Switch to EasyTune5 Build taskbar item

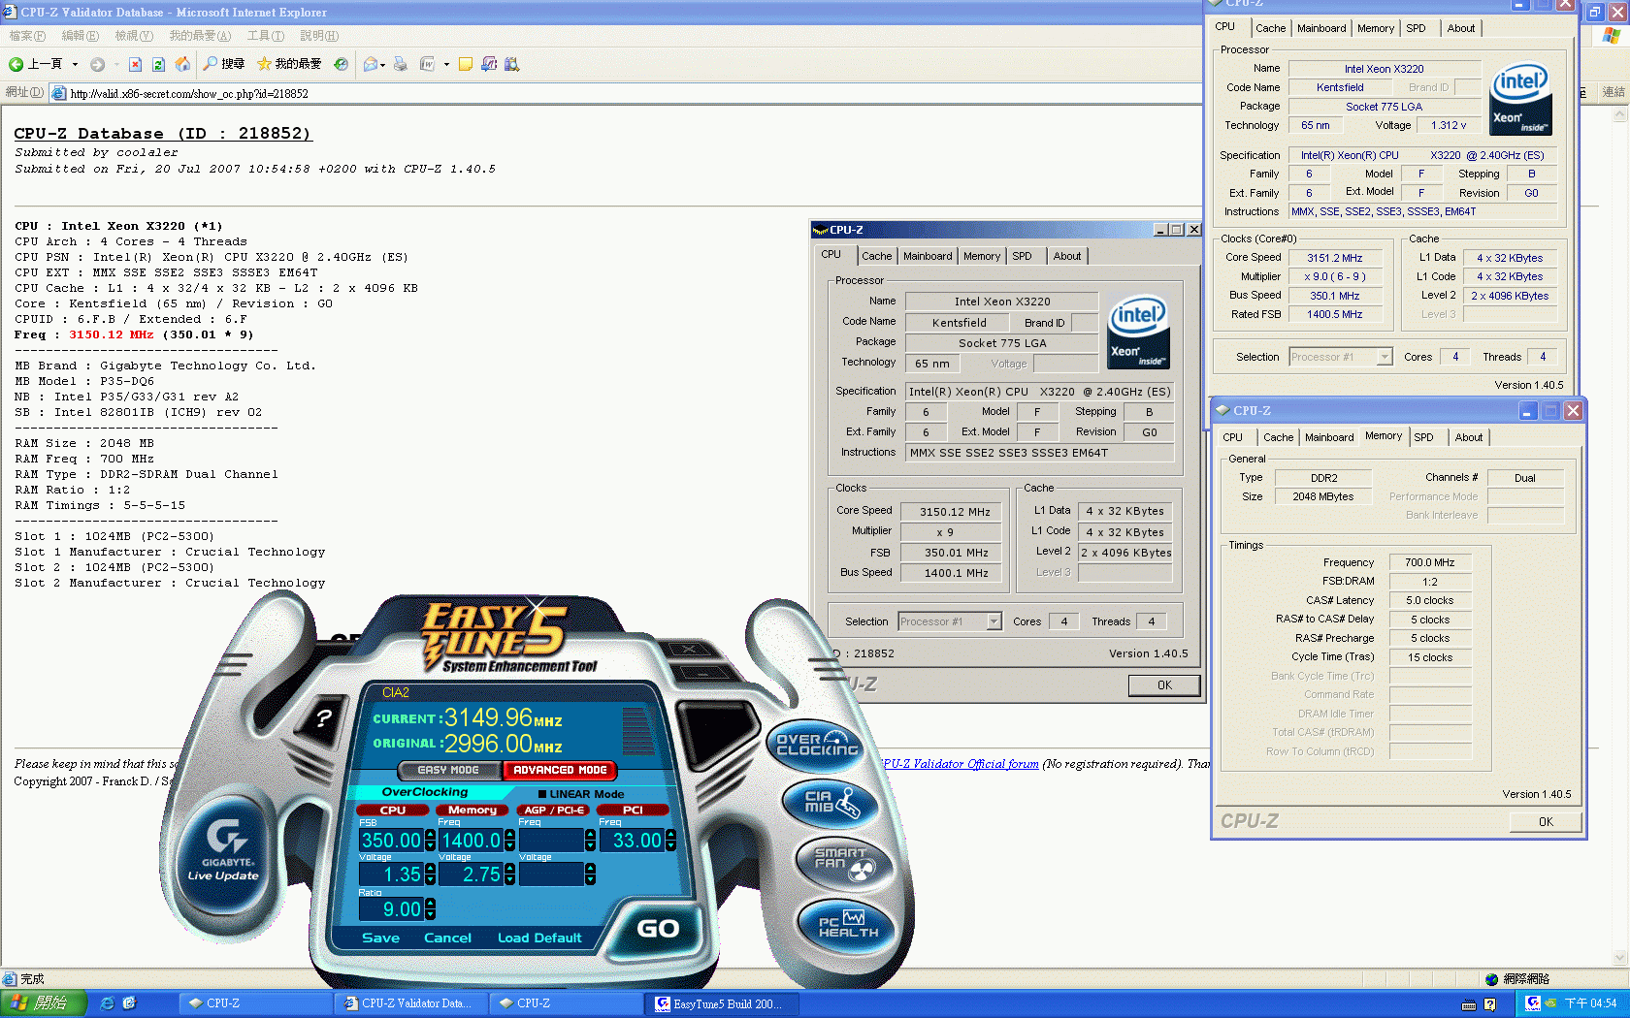pyautogui.click(x=723, y=1003)
